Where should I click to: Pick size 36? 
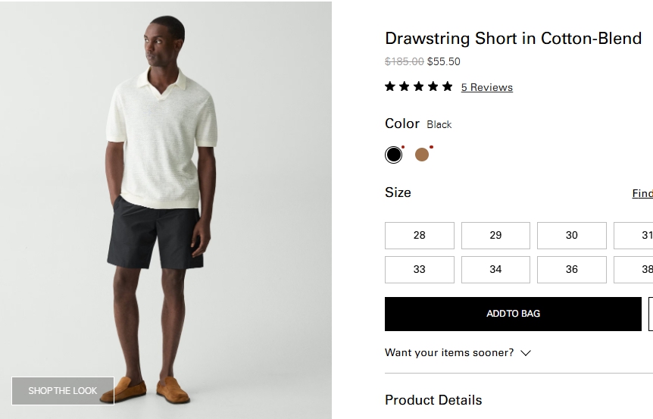click(572, 269)
